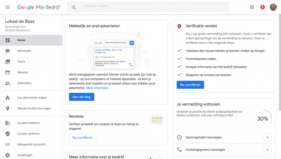Click Toestaan dat nieuwe klanten item
Viewport: 281px width, 159px height.
[x=225, y=51]
